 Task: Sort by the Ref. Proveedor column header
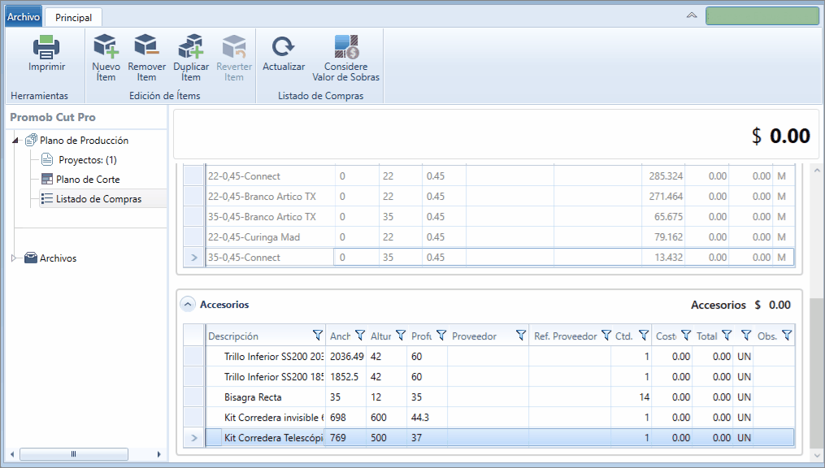click(565, 336)
